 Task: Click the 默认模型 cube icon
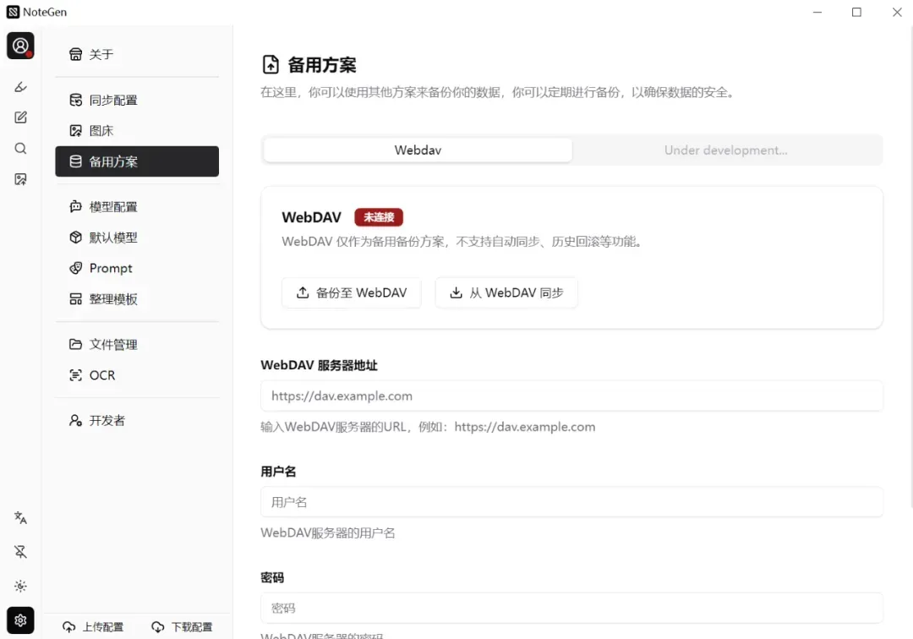click(x=76, y=238)
